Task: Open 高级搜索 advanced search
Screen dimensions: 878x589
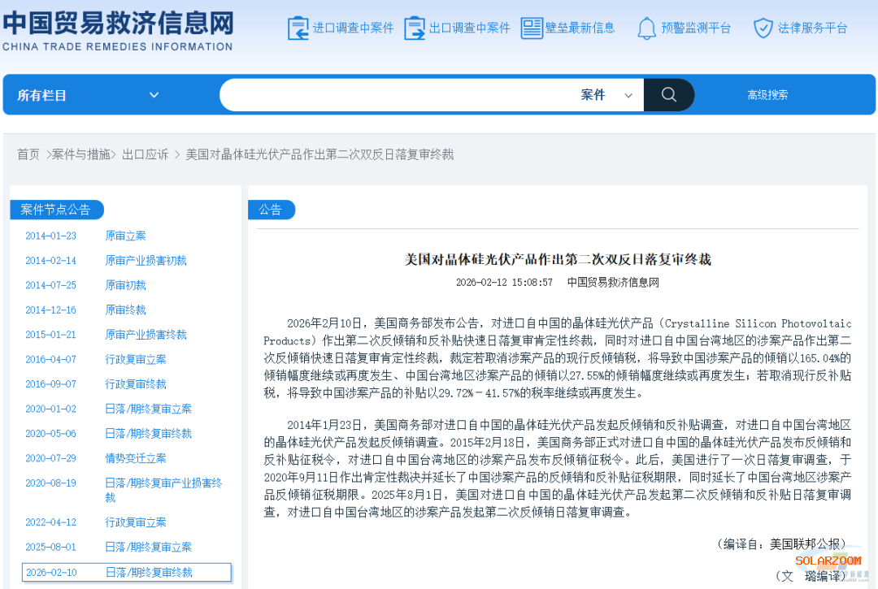Action: 767,95
